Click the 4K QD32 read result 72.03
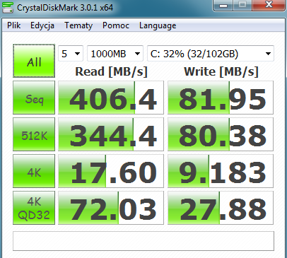This screenshot has height=258, width=287. click(x=111, y=208)
